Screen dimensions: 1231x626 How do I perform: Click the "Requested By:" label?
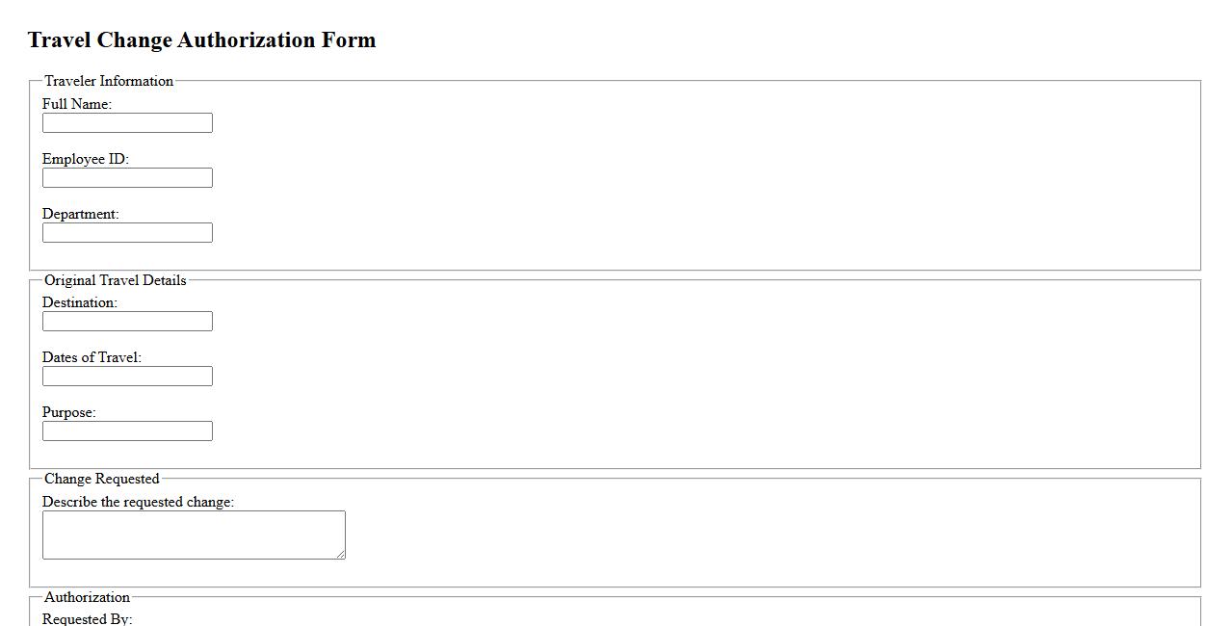(x=87, y=619)
